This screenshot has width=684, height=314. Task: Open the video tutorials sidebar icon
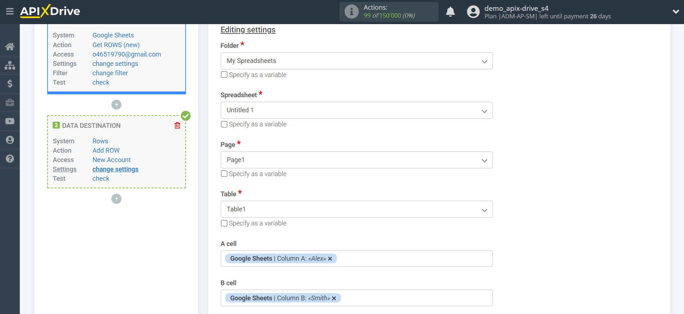[10, 121]
